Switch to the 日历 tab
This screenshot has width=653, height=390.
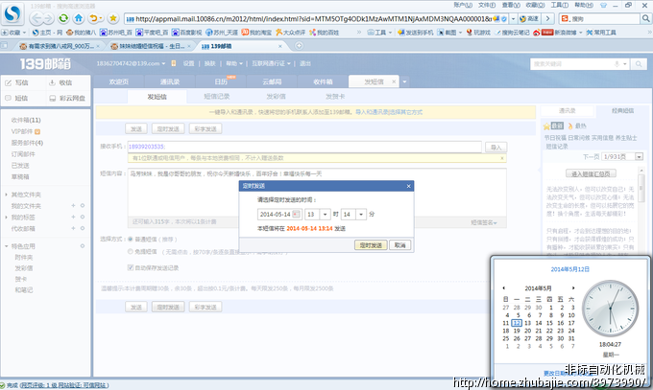tap(221, 81)
